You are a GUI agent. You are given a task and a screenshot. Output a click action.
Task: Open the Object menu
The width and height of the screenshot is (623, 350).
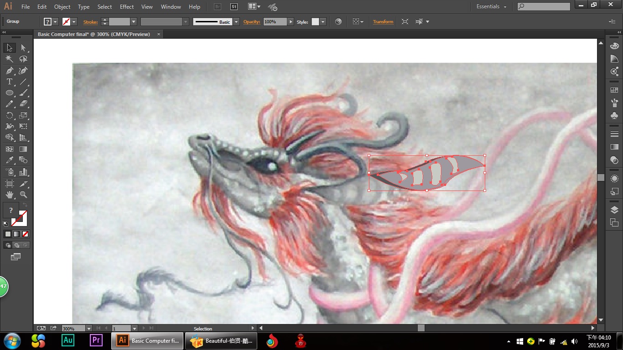pos(62,7)
